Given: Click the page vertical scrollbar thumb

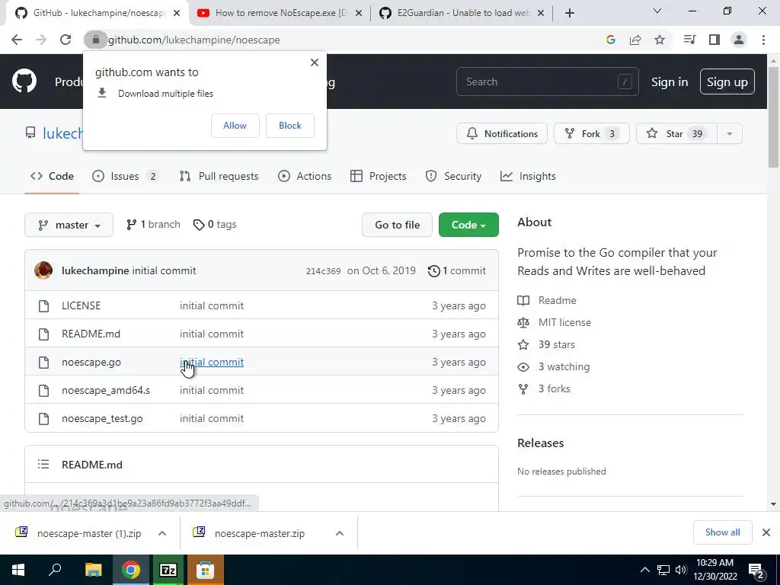Looking at the screenshot, I should click(x=773, y=117).
